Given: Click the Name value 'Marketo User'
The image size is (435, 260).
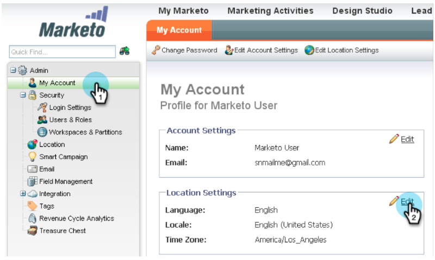Looking at the screenshot, I should (277, 148).
